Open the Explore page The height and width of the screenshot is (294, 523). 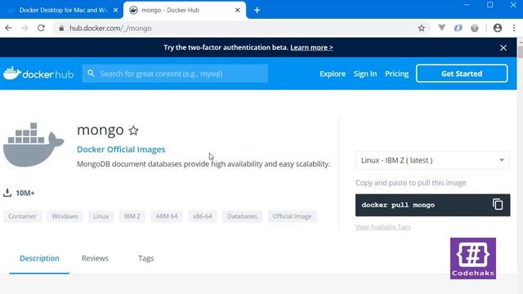click(333, 73)
